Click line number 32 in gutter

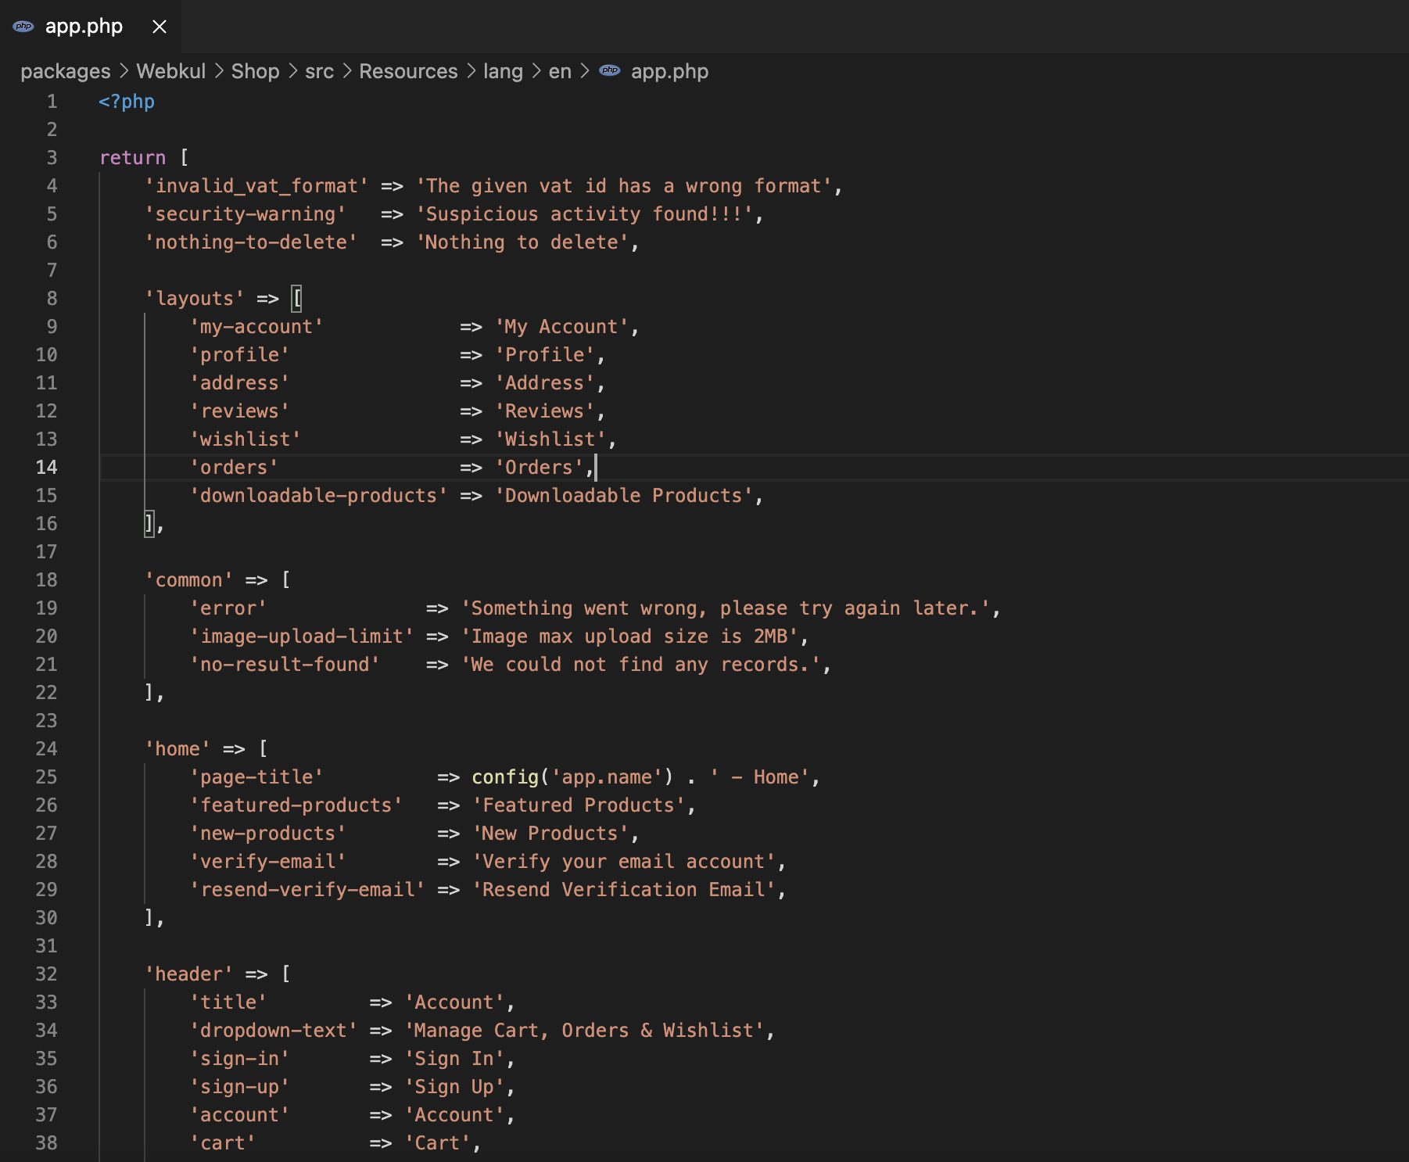click(46, 974)
